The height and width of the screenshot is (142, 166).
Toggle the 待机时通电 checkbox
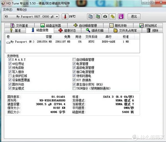(x=74, y=76)
